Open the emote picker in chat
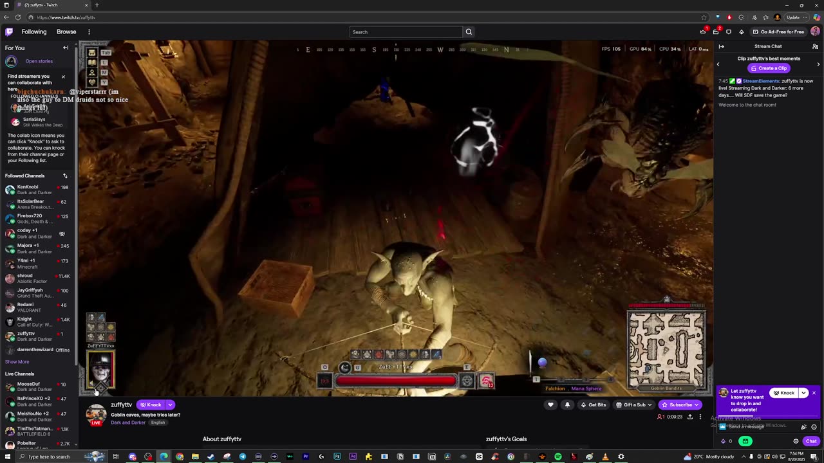Screen dimensions: 824x463 point(814,426)
